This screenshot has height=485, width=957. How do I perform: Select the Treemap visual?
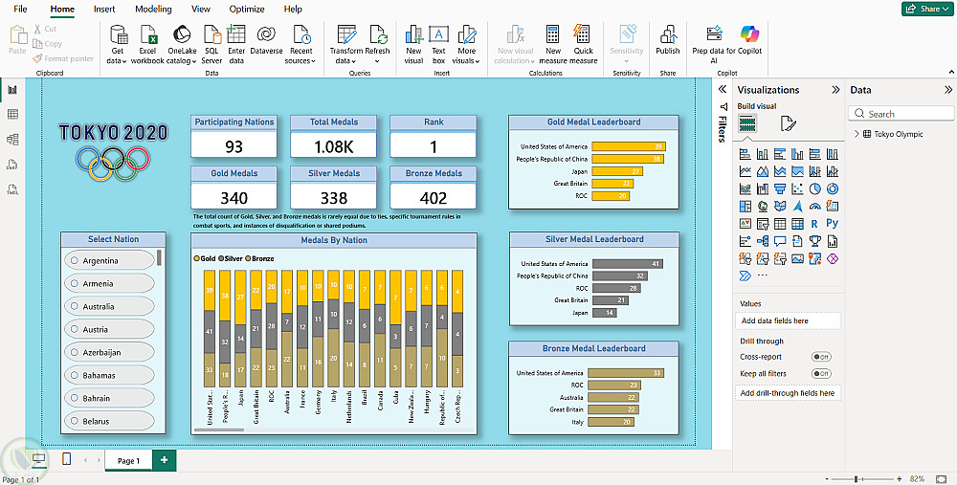pyautogui.click(x=745, y=207)
